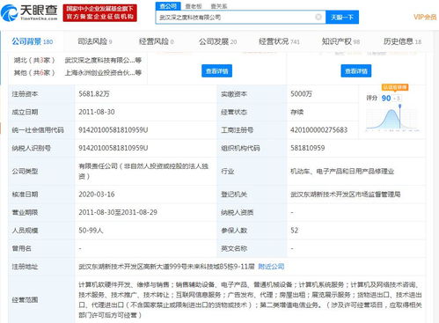Click the 认证 badge above the score

(395, 87)
